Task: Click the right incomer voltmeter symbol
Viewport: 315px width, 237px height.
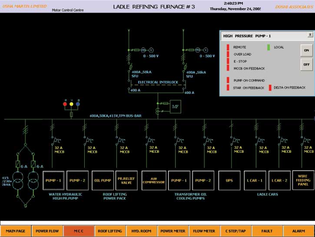Action: click(206, 50)
